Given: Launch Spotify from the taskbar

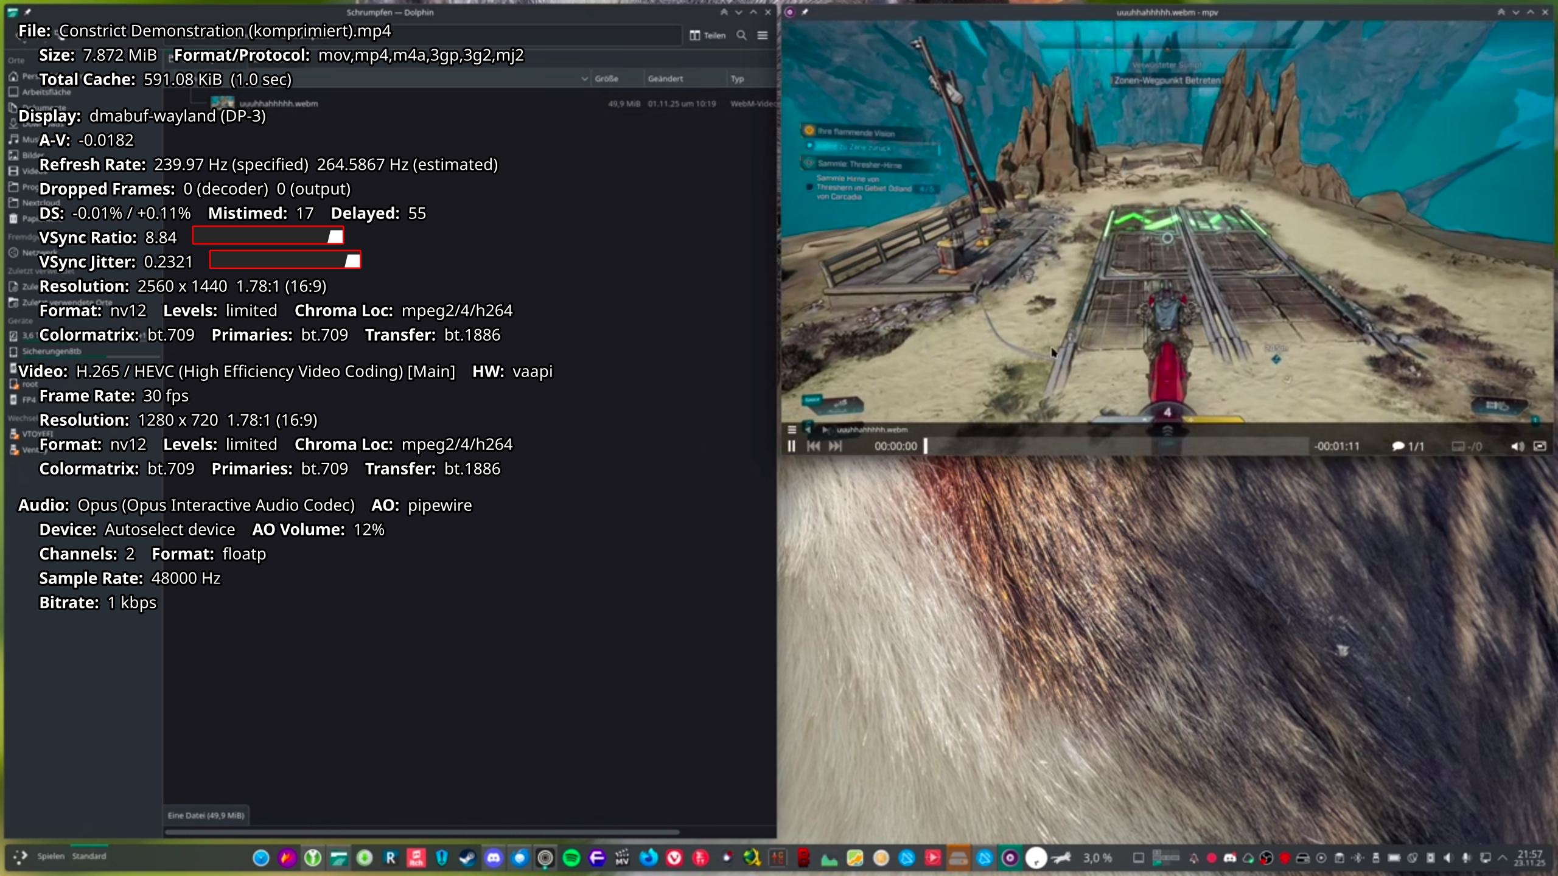Looking at the screenshot, I should pyautogui.click(x=571, y=858).
